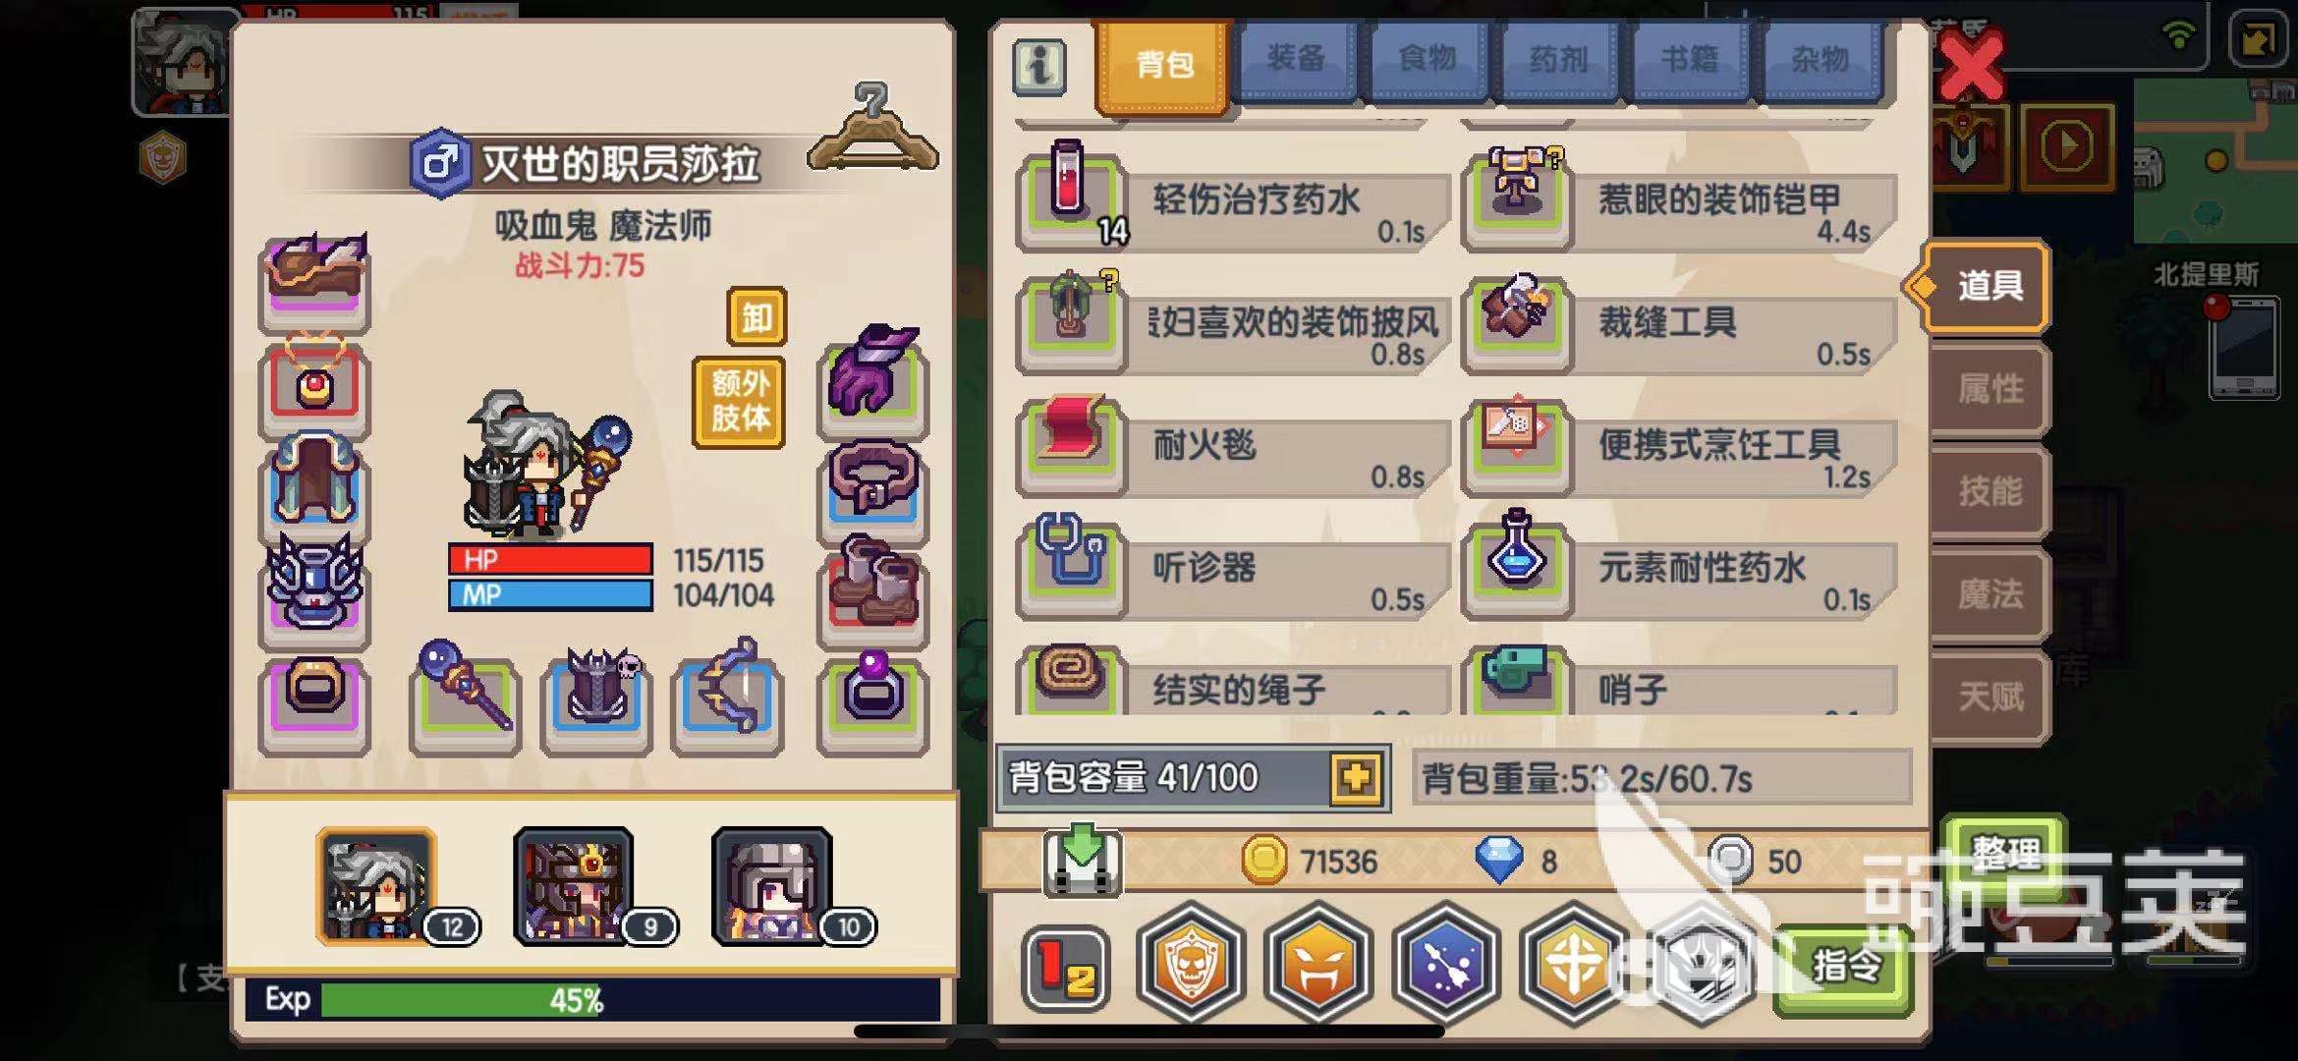Image resolution: width=2298 pixels, height=1061 pixels.
Task: Click the green download storage icon
Action: click(1082, 859)
